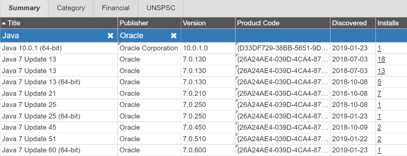407x156 pixels.
Task: Sort by Discovered column header
Action: coord(349,23)
